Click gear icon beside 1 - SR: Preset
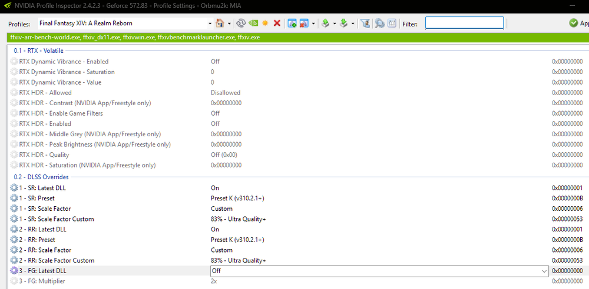The height and width of the screenshot is (289, 589). click(14, 199)
